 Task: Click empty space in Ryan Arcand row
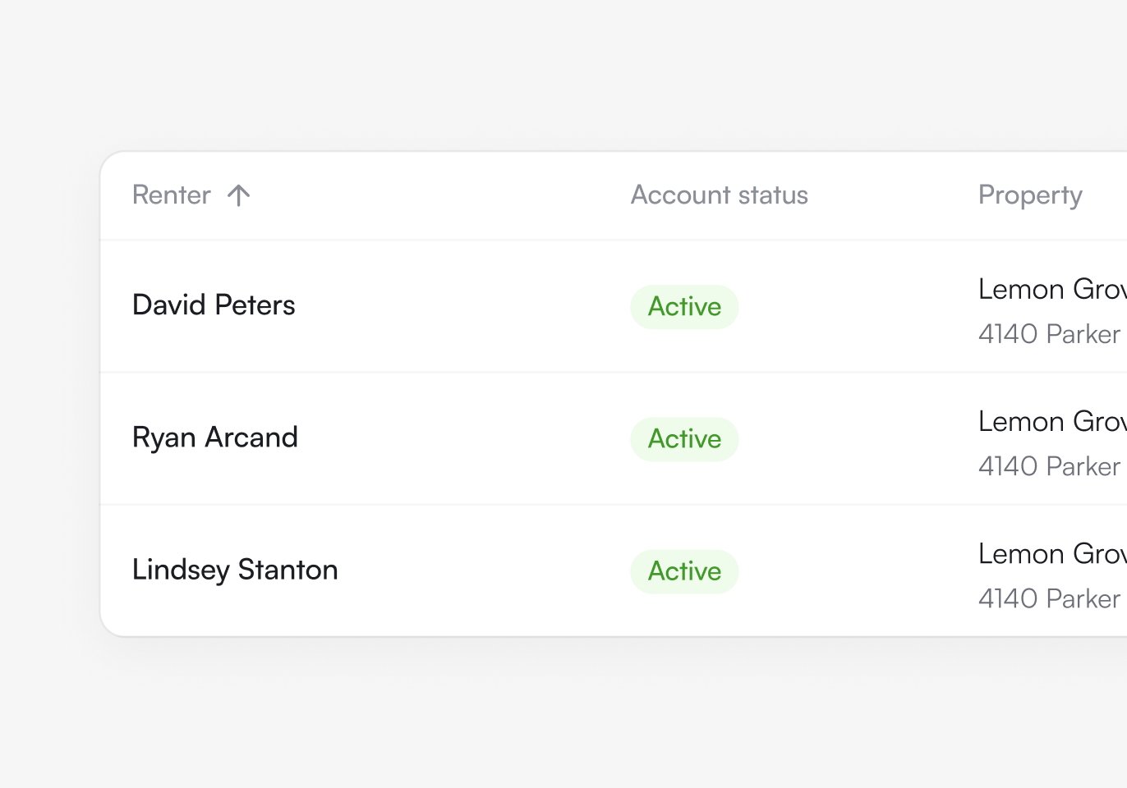[460, 438]
